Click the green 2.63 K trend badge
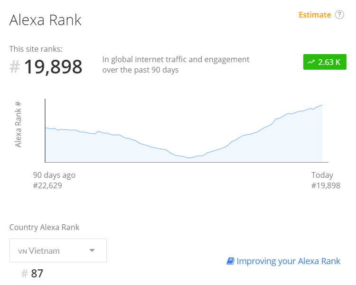This screenshot has width=356, height=285. point(325,62)
